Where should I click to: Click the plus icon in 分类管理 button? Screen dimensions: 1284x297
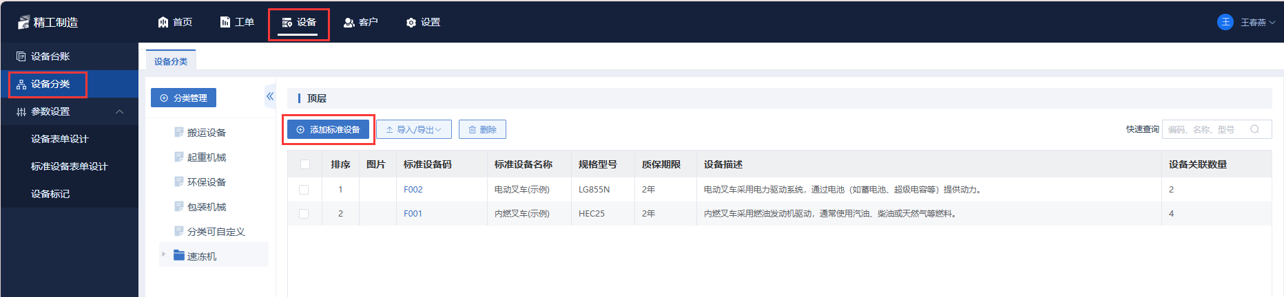click(164, 98)
